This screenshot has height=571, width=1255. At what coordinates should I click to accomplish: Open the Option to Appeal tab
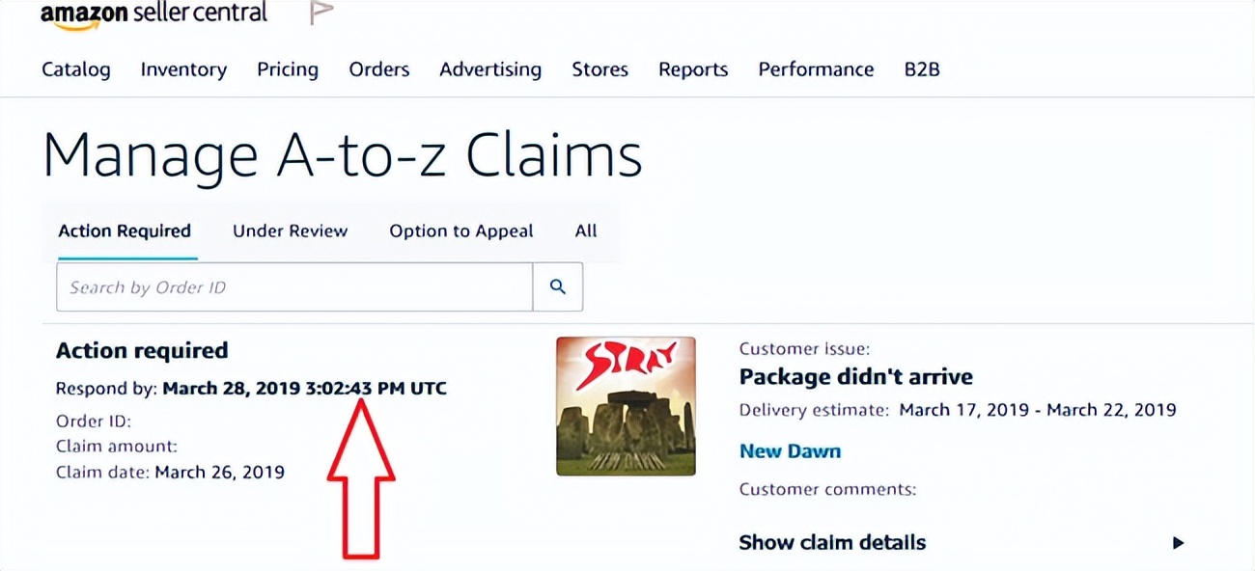coord(461,231)
